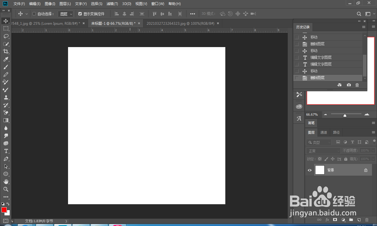Image resolution: width=377 pixels, height=226 pixels.
Task: Click the red foreground color swatch
Action: pos(4,210)
